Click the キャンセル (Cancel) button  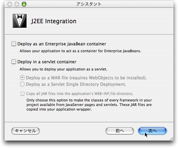tap(26, 131)
